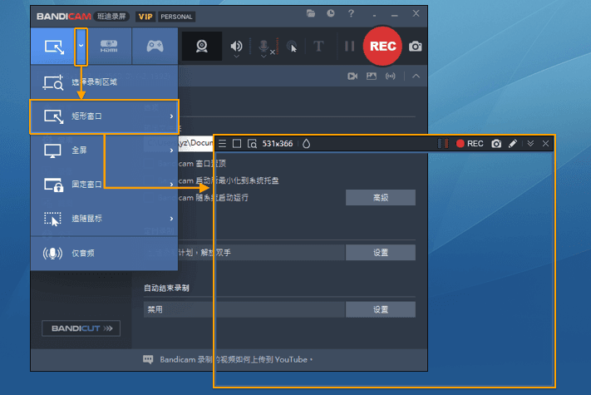This screenshot has height=395, width=591.
Task: Open the speaker dropdown chevron
Action: pyautogui.click(x=236, y=57)
